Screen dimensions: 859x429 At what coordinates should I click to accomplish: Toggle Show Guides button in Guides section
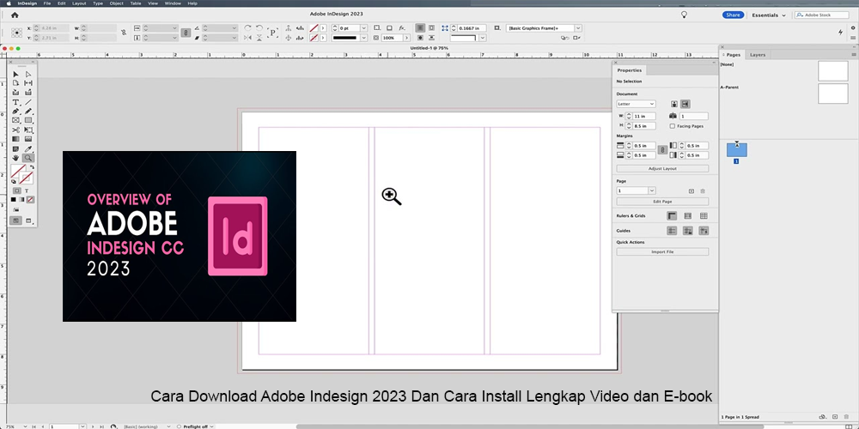click(x=672, y=231)
